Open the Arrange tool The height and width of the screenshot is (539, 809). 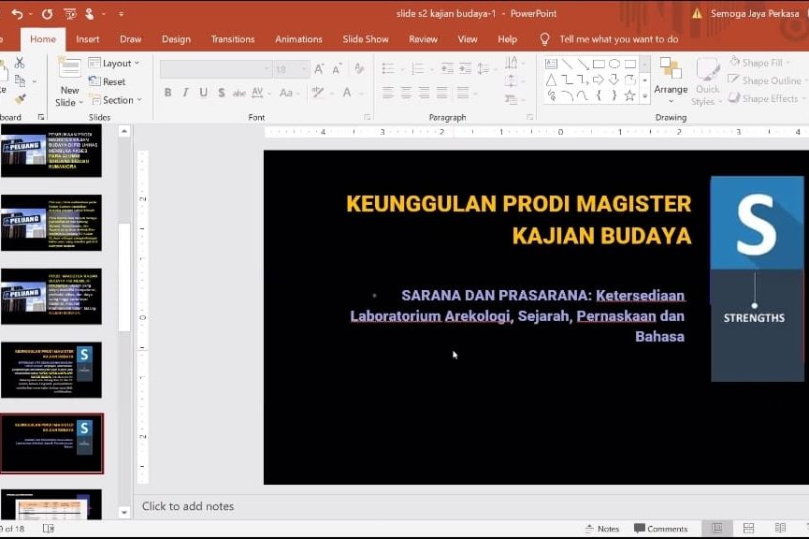(x=671, y=80)
